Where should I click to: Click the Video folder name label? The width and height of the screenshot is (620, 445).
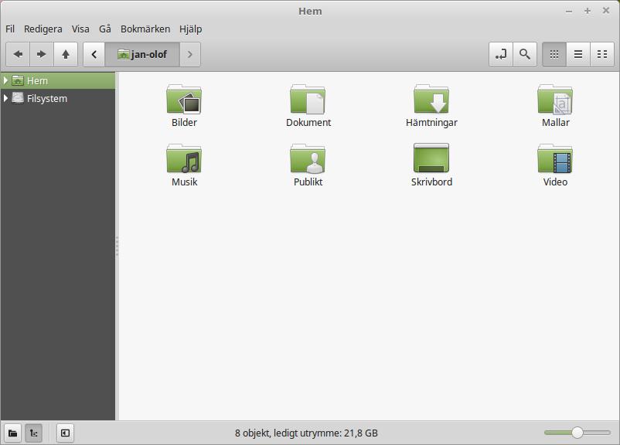(x=555, y=182)
